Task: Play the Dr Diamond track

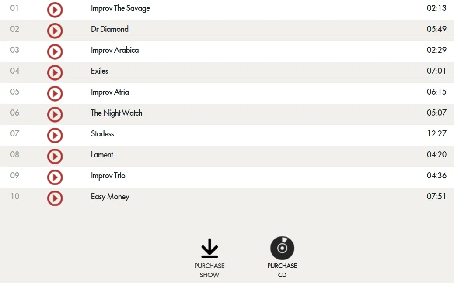Action: [55, 31]
